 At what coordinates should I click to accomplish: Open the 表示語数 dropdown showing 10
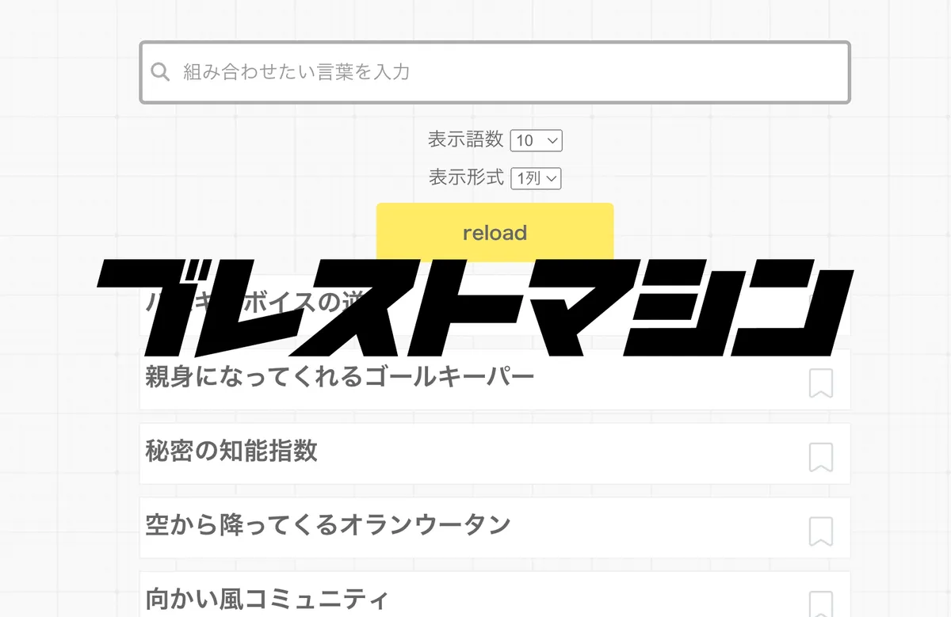tap(537, 140)
